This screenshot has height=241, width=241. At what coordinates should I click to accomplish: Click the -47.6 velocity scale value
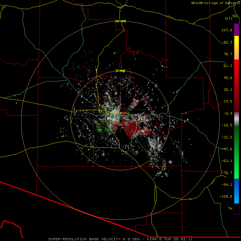(x=227, y=149)
